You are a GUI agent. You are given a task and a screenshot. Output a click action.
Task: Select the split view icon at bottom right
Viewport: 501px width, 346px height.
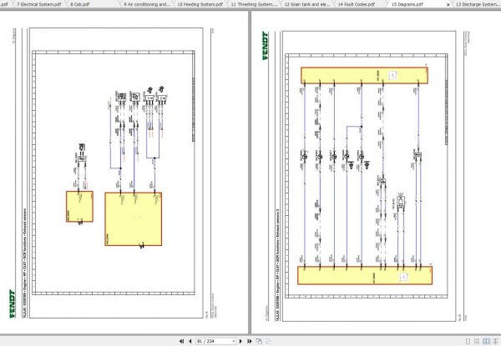click(x=495, y=341)
